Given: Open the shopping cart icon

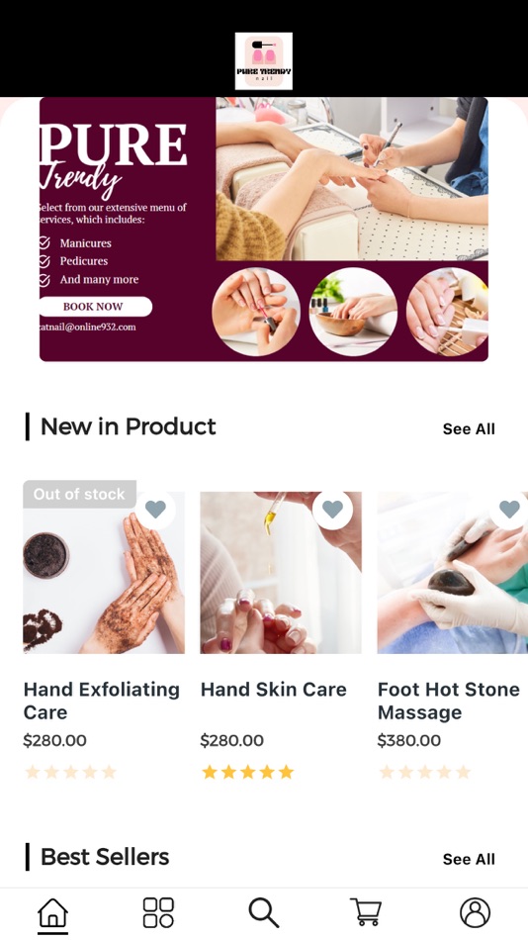Looking at the screenshot, I should (366, 912).
